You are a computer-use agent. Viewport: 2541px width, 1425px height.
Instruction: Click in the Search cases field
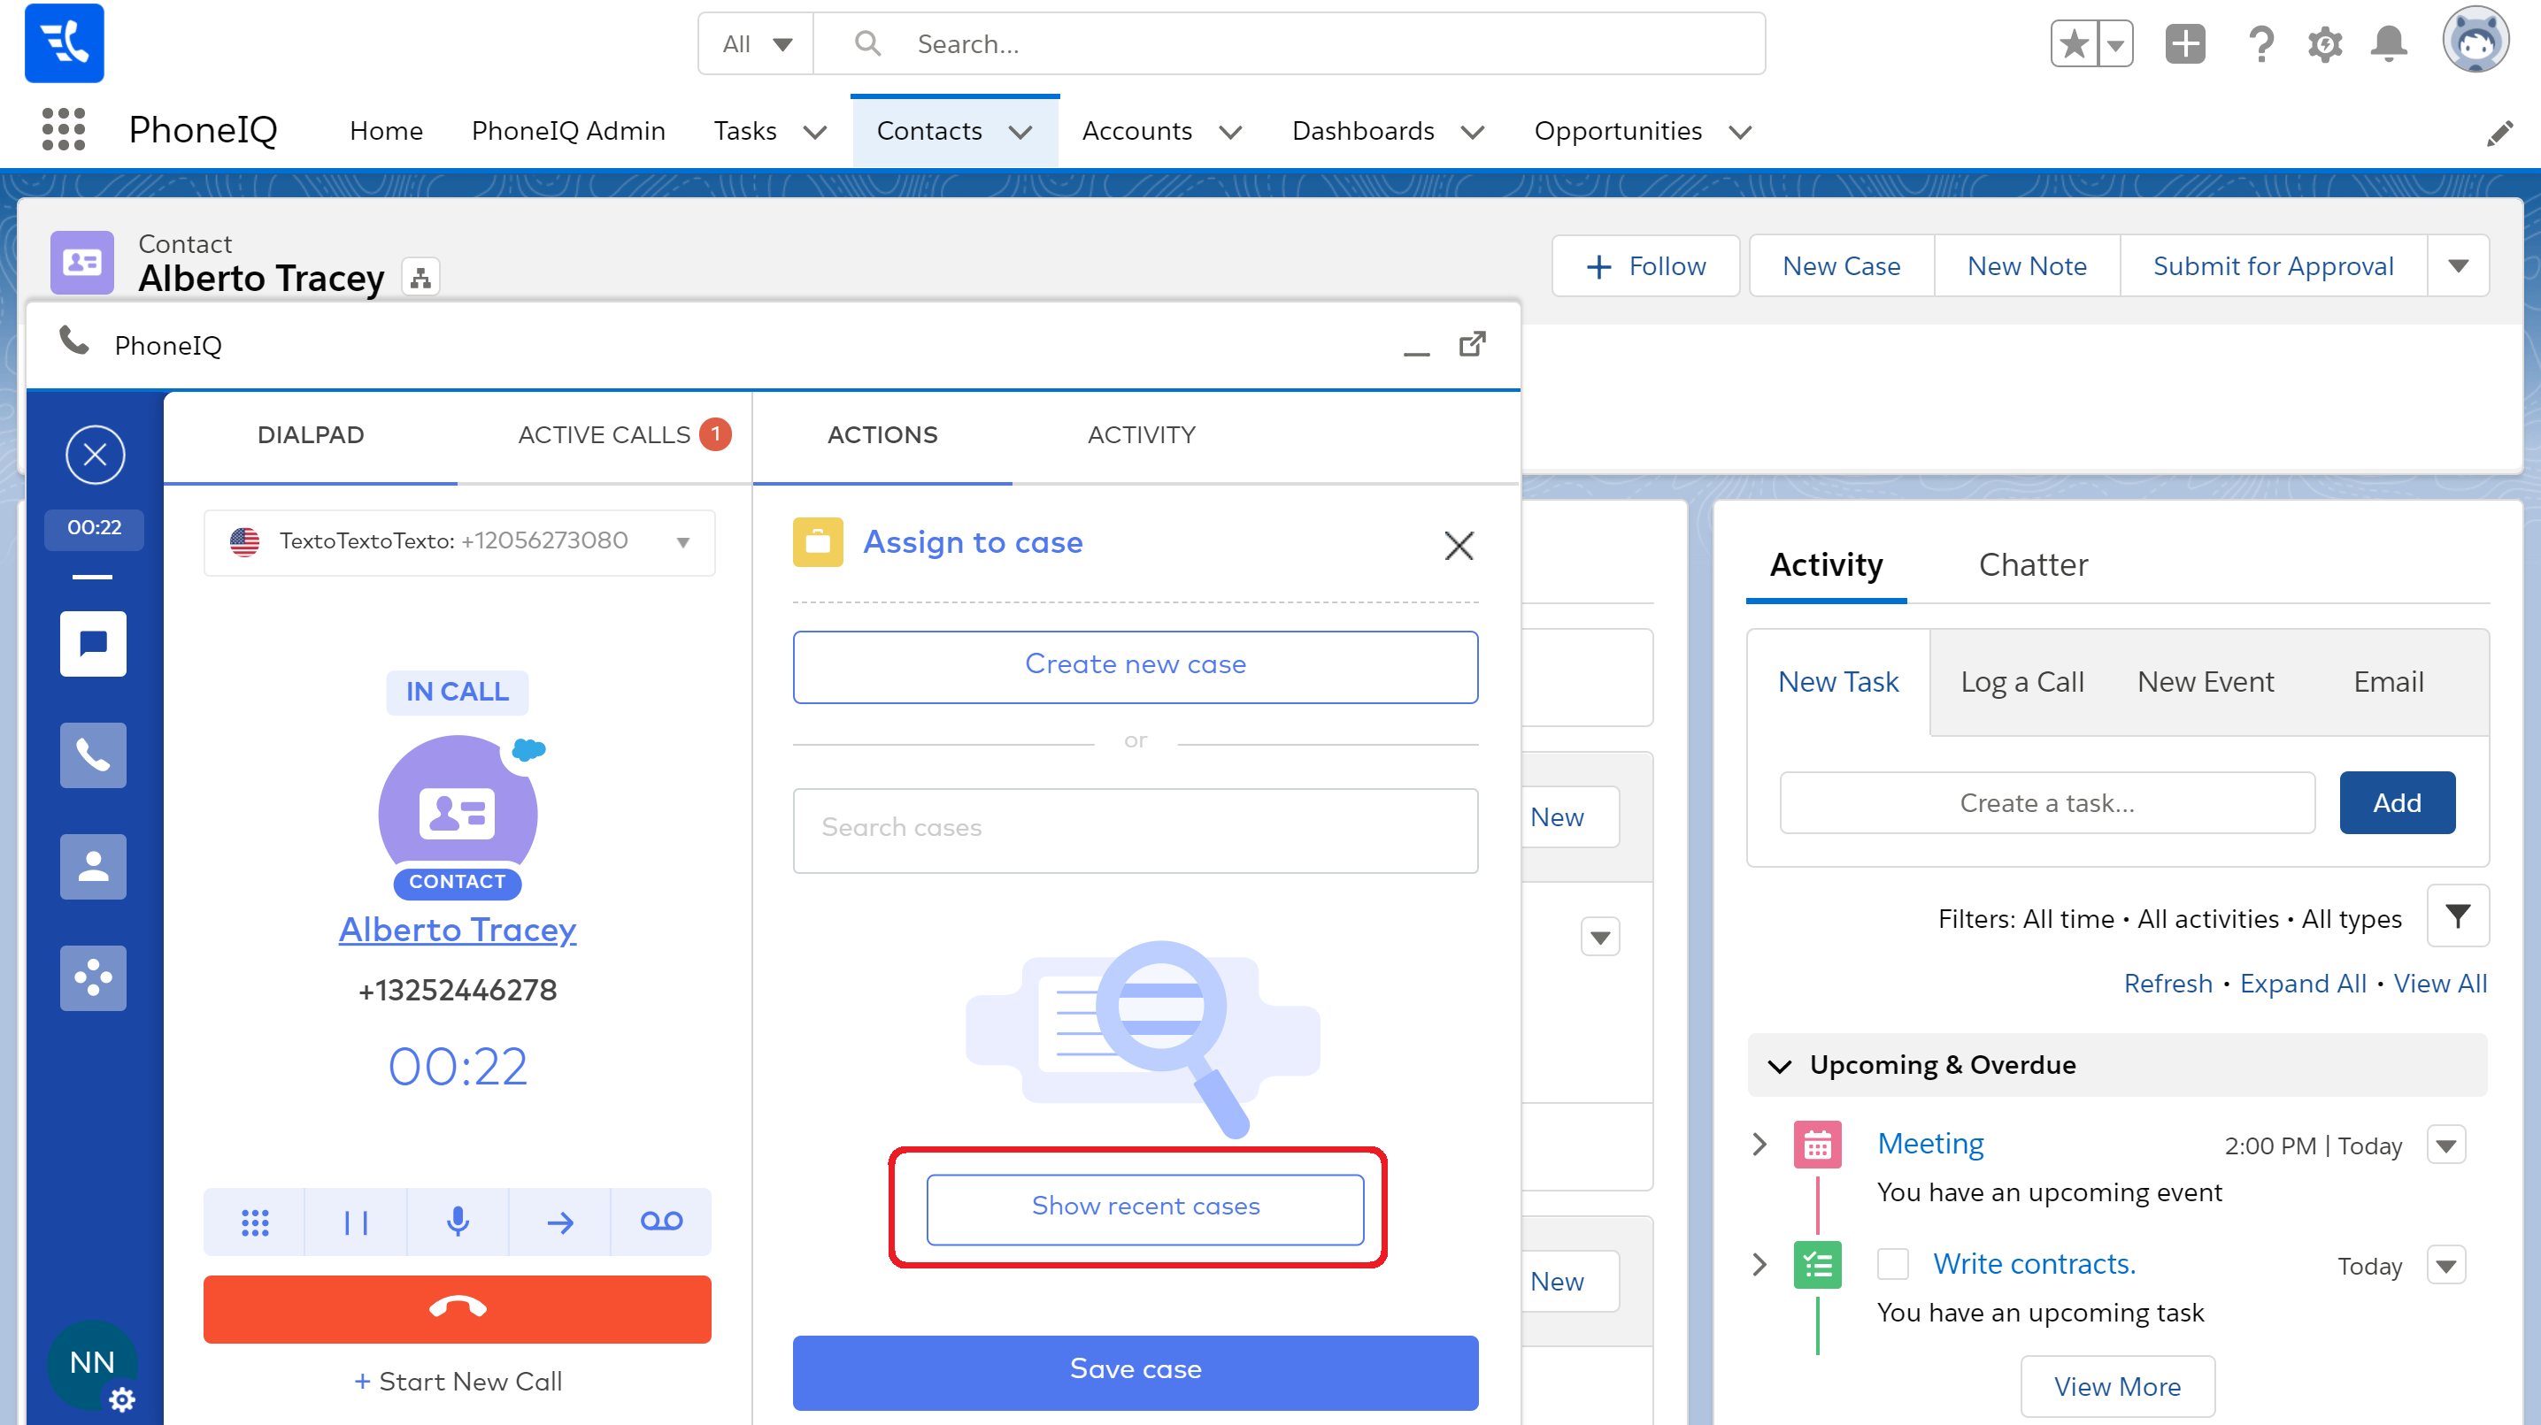(1135, 827)
